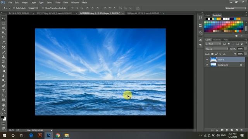Click the background color swatch
The image size is (248, 139).
[5, 119]
